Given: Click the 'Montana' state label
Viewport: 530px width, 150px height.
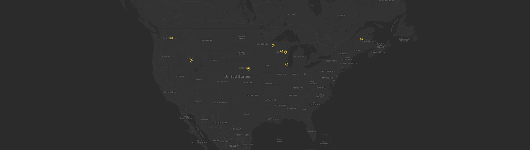Looking at the screenshot, I should pos(207,40).
